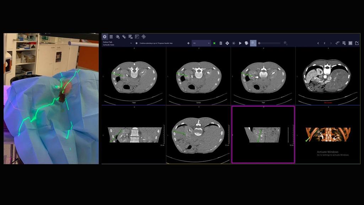Viewport: 364px width, 205px height.
Task: Toggle the four-pane view layout button
Action: click(x=350, y=43)
